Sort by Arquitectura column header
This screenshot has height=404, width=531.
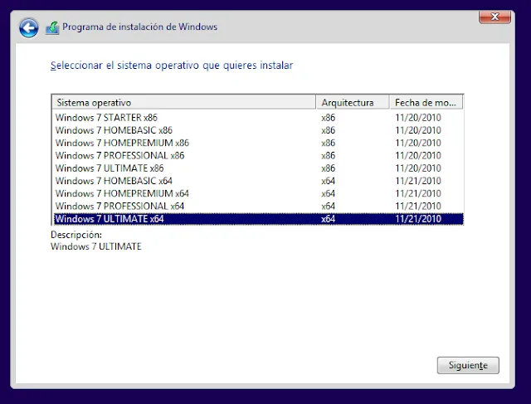tap(353, 102)
